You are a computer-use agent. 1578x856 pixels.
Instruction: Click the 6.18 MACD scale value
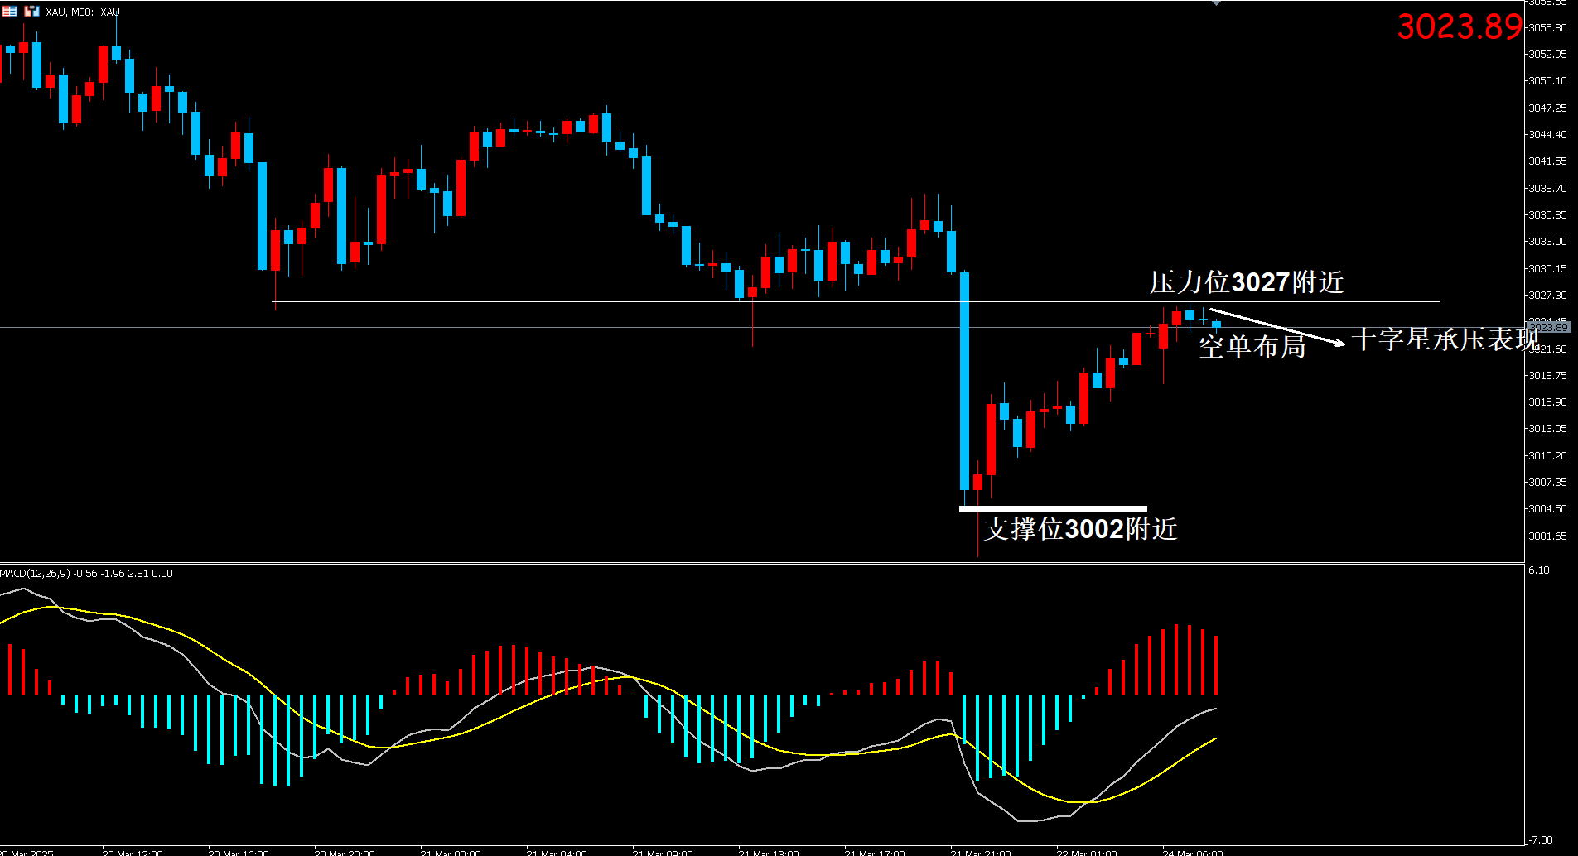point(1538,570)
